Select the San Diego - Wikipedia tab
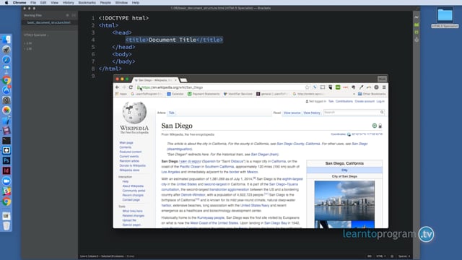The width and height of the screenshot is (462, 260). click(x=155, y=80)
